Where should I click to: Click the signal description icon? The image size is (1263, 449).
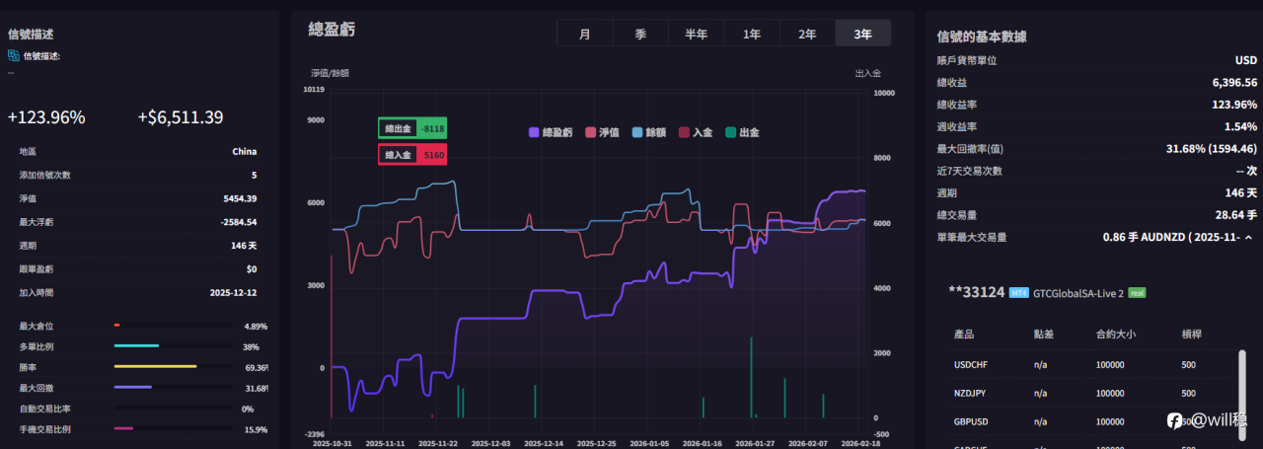coord(14,56)
